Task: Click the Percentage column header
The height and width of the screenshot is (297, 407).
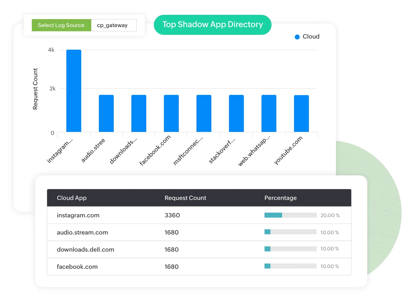Action: (x=280, y=198)
